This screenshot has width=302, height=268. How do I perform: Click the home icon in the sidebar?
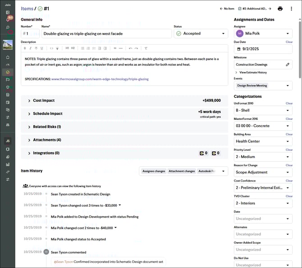8,57
